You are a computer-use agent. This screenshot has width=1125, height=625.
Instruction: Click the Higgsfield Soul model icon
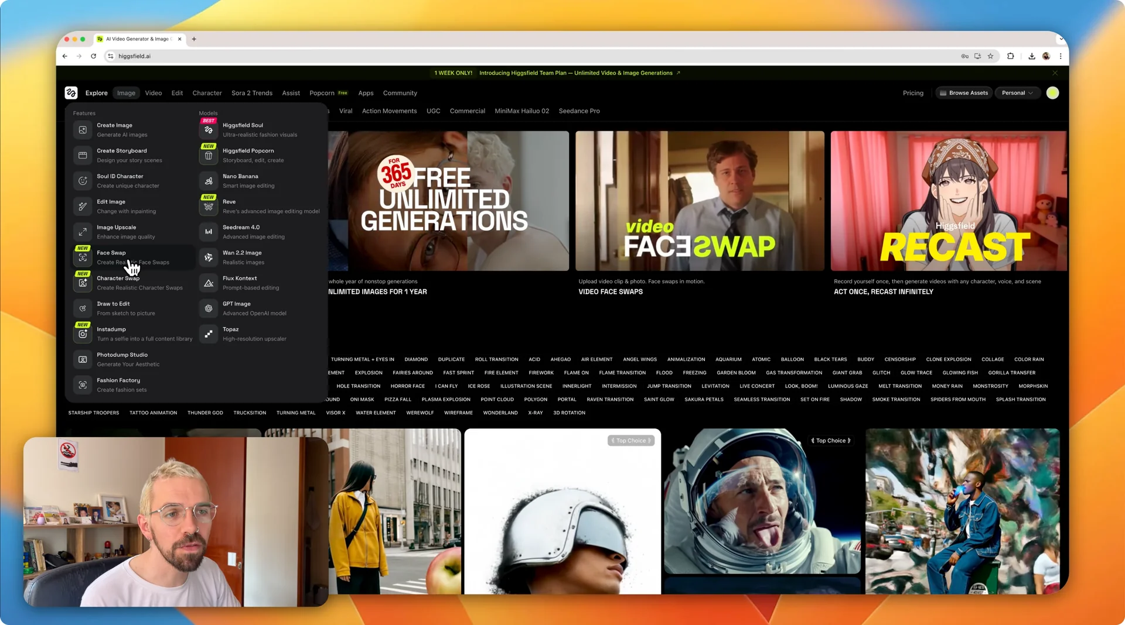[x=209, y=130]
